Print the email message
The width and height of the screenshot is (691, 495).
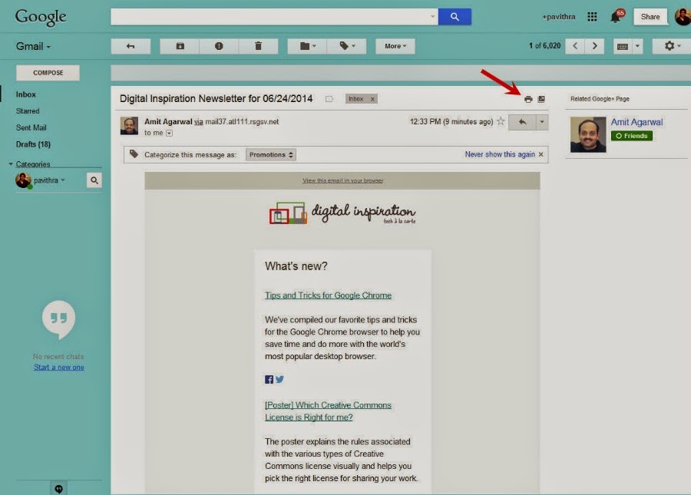point(527,98)
